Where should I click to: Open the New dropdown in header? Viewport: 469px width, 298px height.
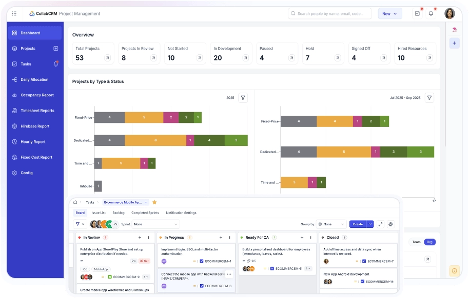point(389,14)
